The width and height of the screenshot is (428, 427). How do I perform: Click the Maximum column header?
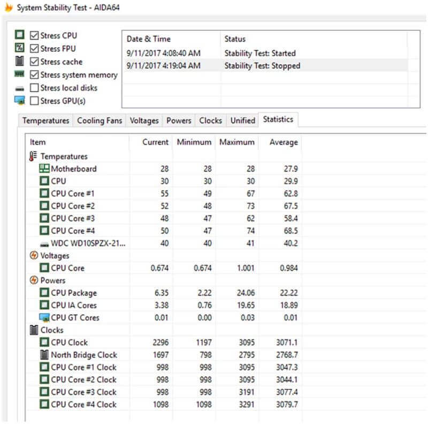[x=237, y=142]
